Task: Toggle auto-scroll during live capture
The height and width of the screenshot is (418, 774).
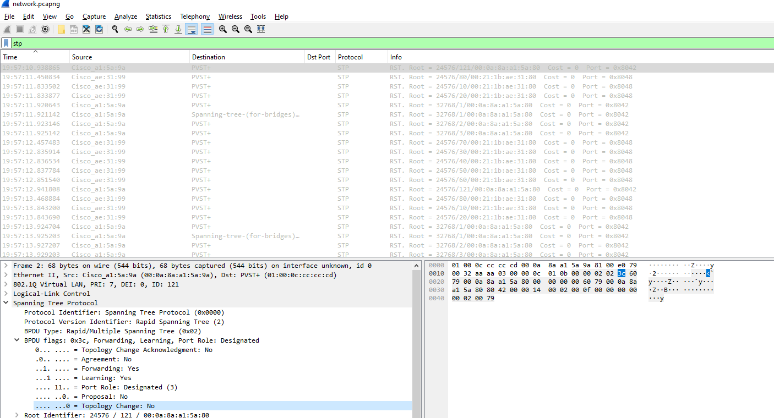Action: click(191, 29)
